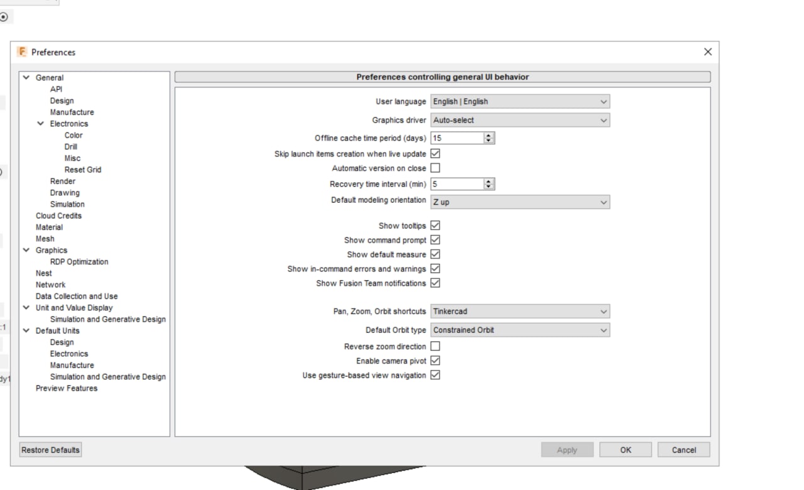
Task: Click the Apply button
Action: coord(567,450)
